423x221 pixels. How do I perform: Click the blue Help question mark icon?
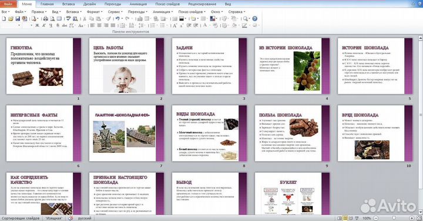pyautogui.click(x=254, y=19)
